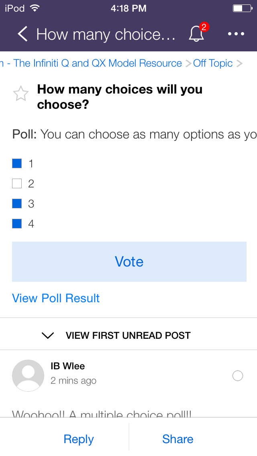
Task: Expand View First Unread Post chevron
Action: pos(48,336)
